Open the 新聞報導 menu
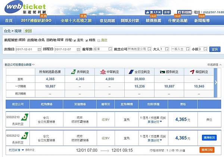 tap(202, 21)
